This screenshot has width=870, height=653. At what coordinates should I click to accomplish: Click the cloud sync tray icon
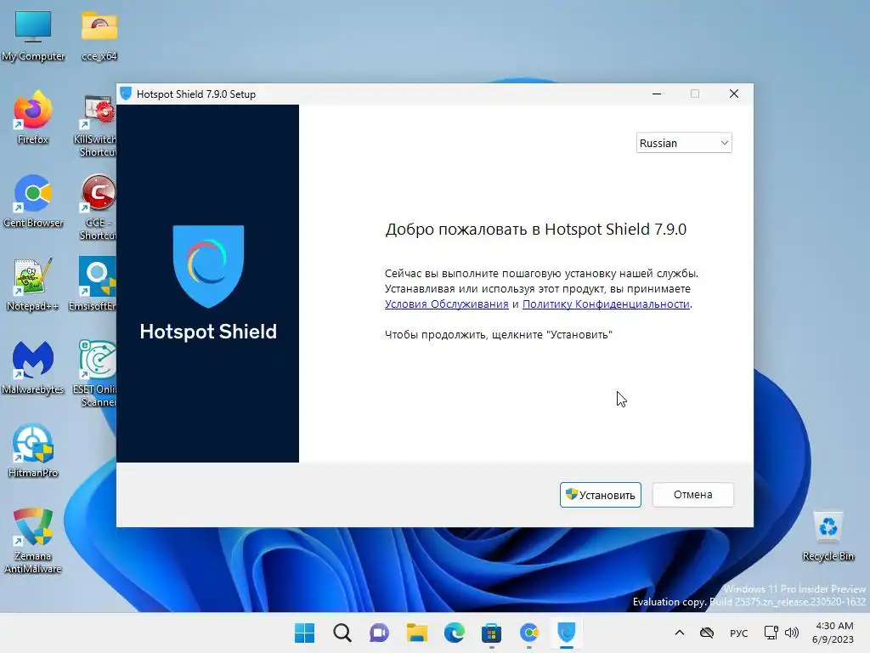click(x=707, y=633)
